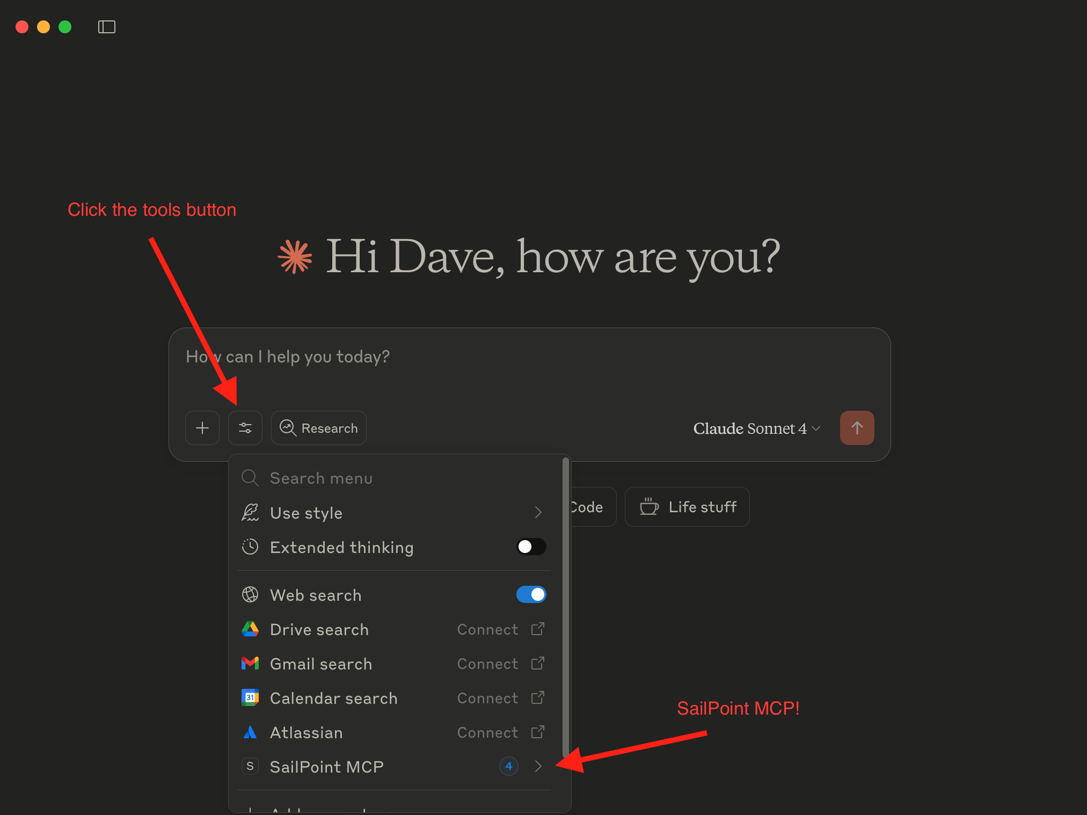Open the Claude Sonnet 4 model dropdown
Viewport: 1087px width, 815px height.
[x=756, y=428]
